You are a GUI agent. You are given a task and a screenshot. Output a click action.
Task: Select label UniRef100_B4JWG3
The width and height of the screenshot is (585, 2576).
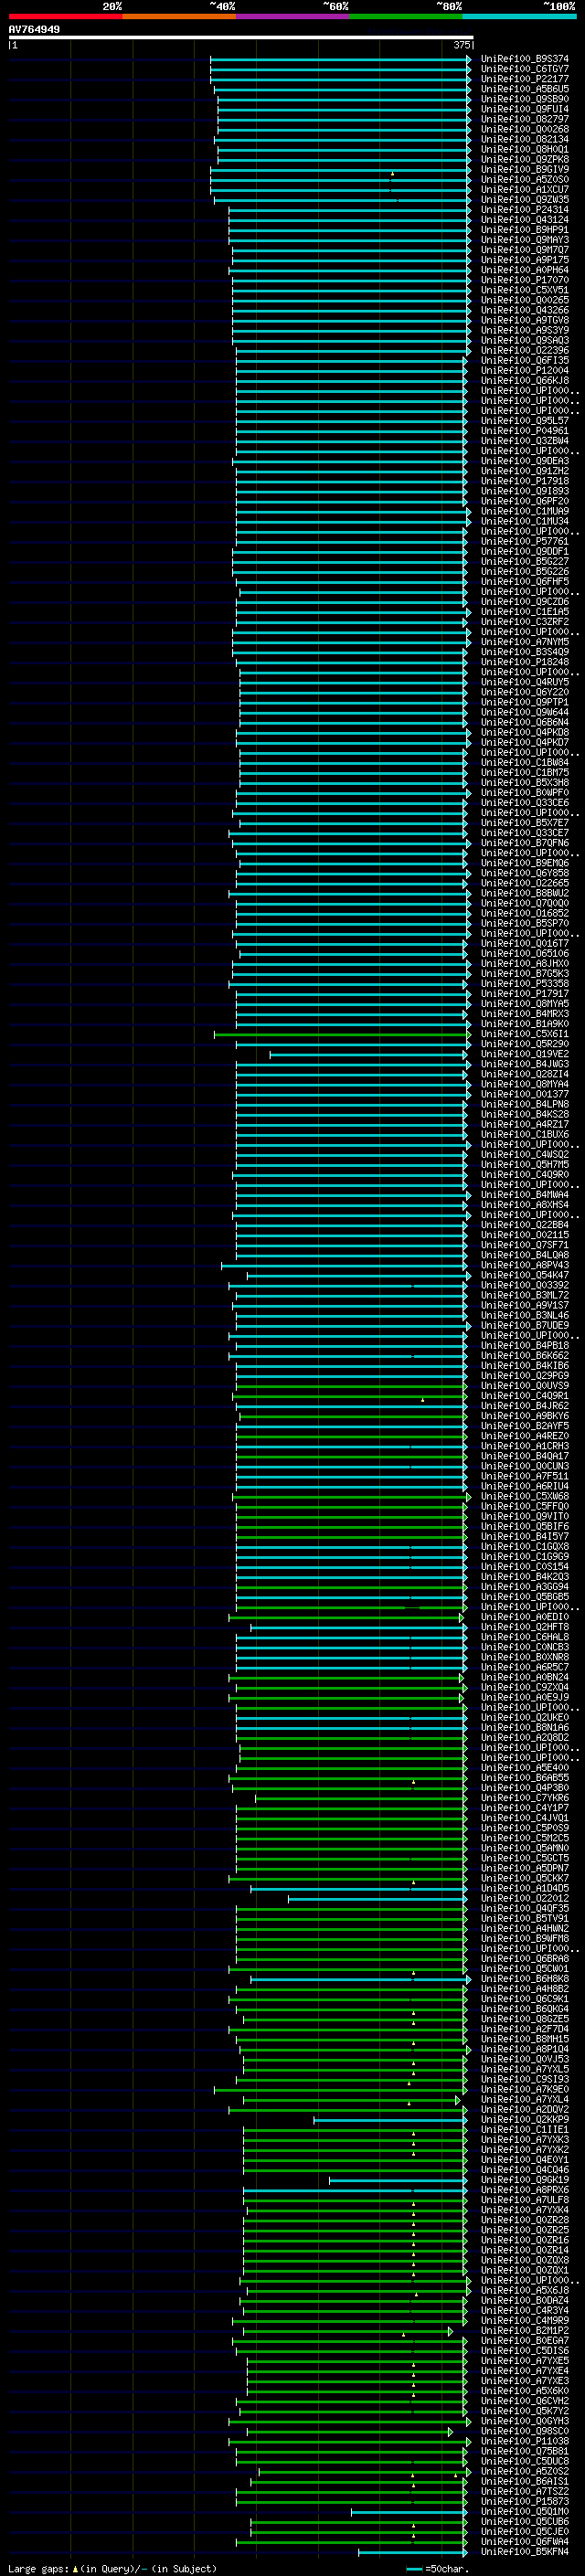(x=525, y=1064)
